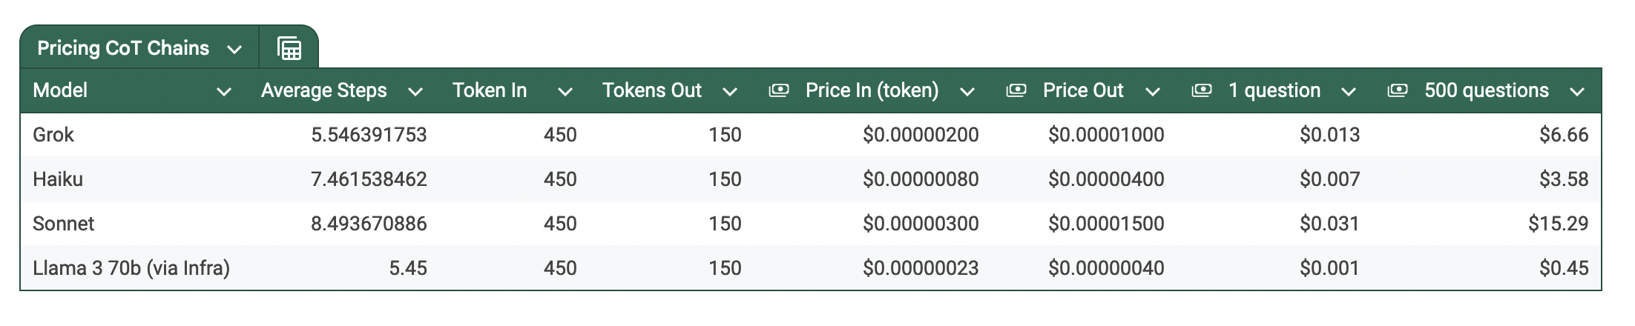Select the Llama 3 70b (via Infra) cell
This screenshot has height=326, width=1635.
pos(131,268)
